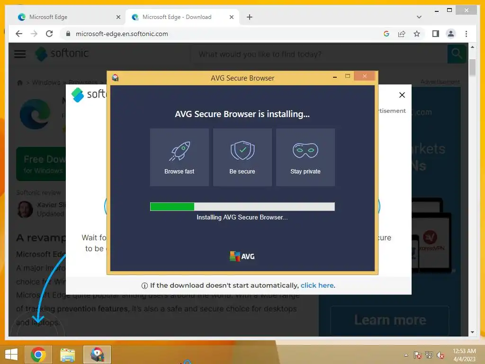Click the muted volume tray icon
485x364 pixels.
[x=440, y=355]
